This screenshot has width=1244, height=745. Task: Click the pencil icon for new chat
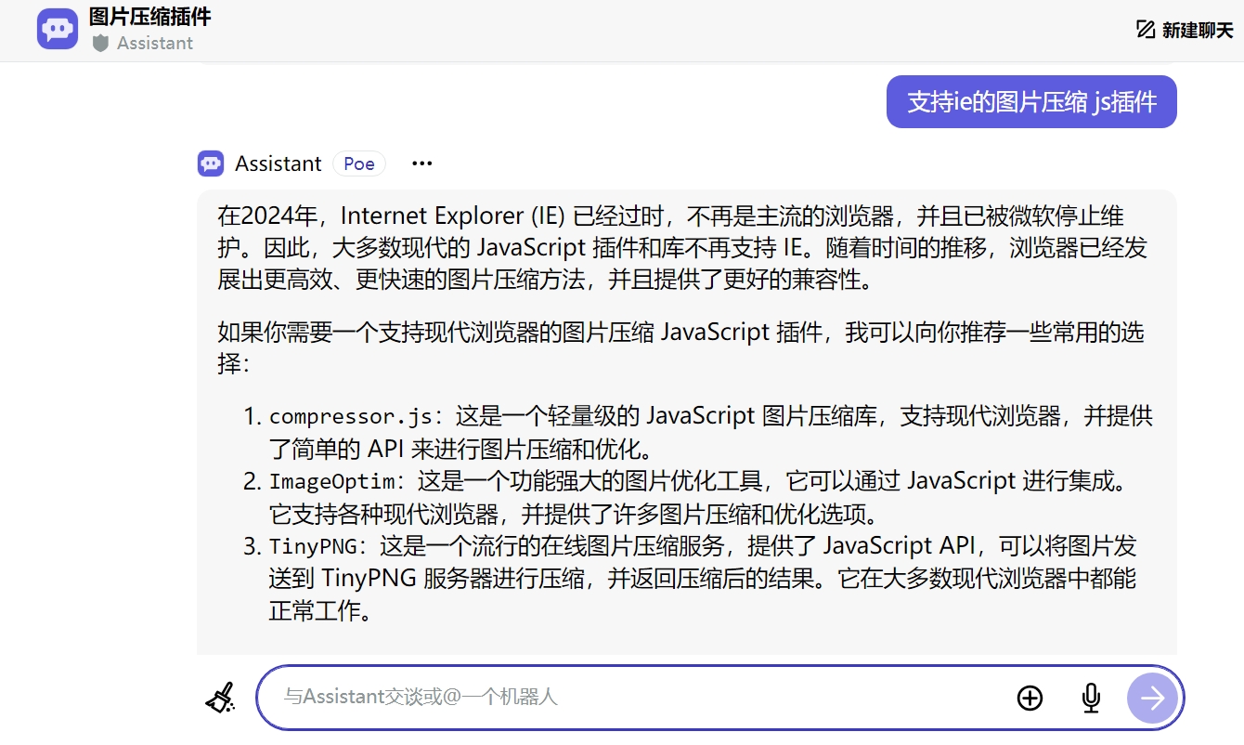[x=1146, y=30]
